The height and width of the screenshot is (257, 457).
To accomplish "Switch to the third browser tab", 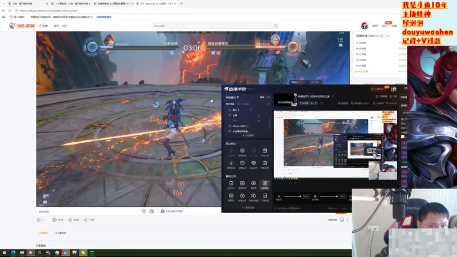I will (114, 3).
